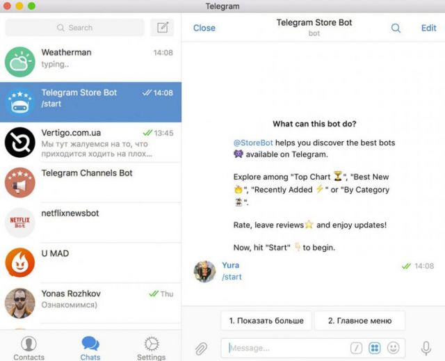The width and height of the screenshot is (445, 361).
Task: Click 'What can this bot do?' heading
Action: coord(314,124)
